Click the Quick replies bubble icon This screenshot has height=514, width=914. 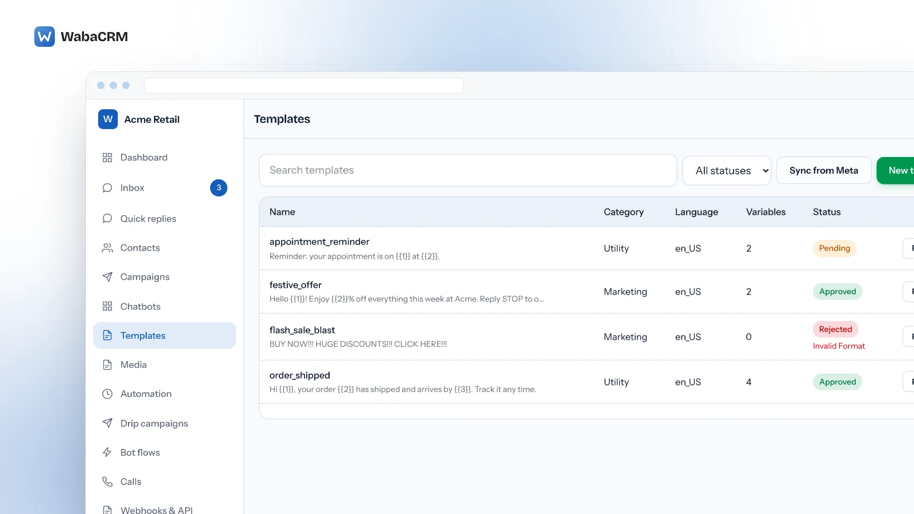107,219
